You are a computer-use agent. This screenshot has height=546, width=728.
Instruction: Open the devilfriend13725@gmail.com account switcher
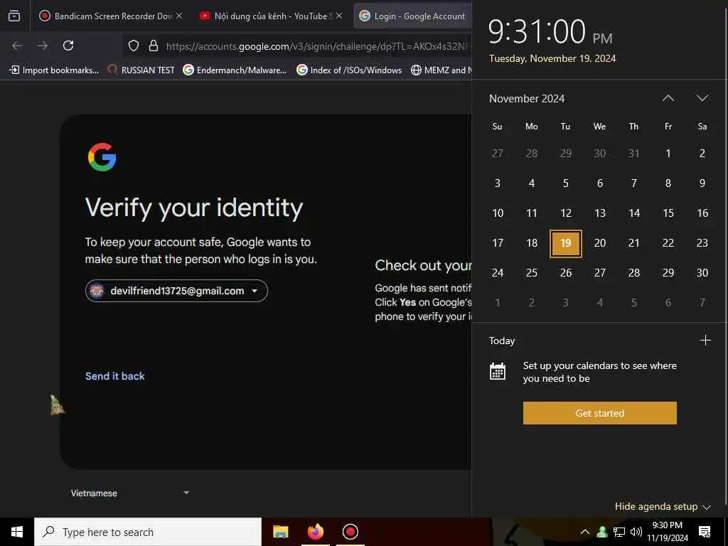(x=176, y=291)
